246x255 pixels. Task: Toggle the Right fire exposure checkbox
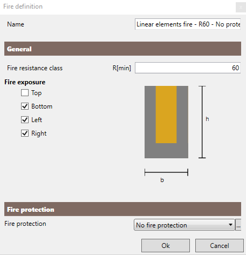pos(25,133)
